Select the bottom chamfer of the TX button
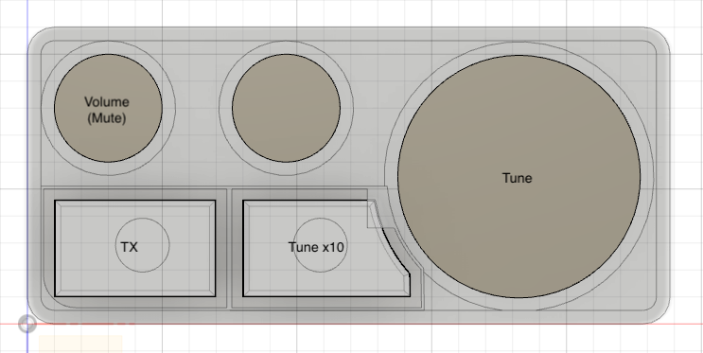Image resolution: width=703 pixels, height=353 pixels. (x=135, y=292)
